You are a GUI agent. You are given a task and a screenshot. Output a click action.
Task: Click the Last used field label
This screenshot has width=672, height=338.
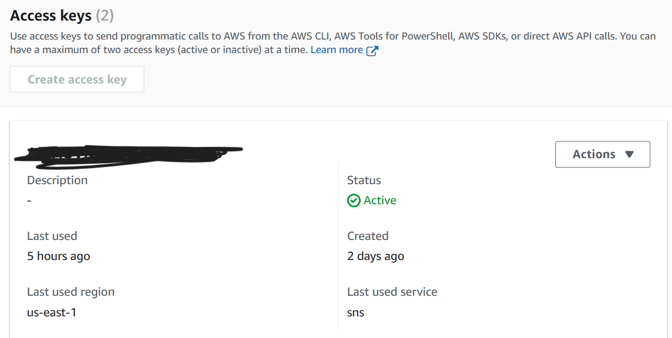click(52, 236)
